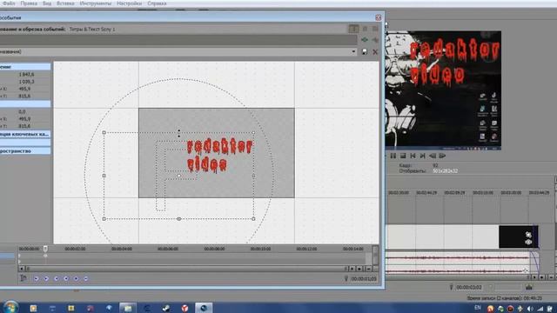The width and height of the screenshot is (557, 313).
Task: Open the Файл menu
Action: 9,3
